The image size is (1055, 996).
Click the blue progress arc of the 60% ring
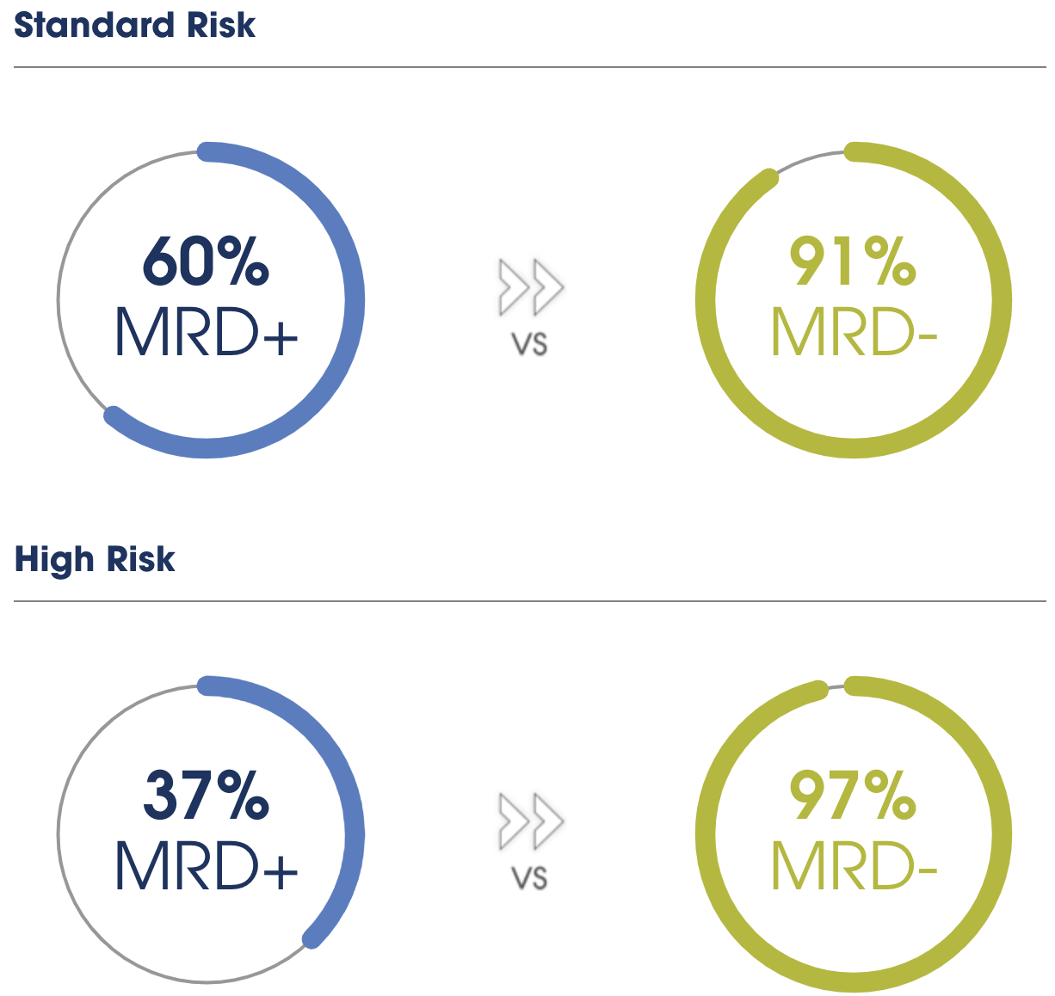[355, 301]
